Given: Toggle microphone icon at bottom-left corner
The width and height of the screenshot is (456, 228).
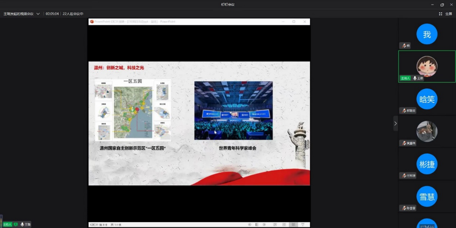Looking at the screenshot, I should tap(22, 225).
